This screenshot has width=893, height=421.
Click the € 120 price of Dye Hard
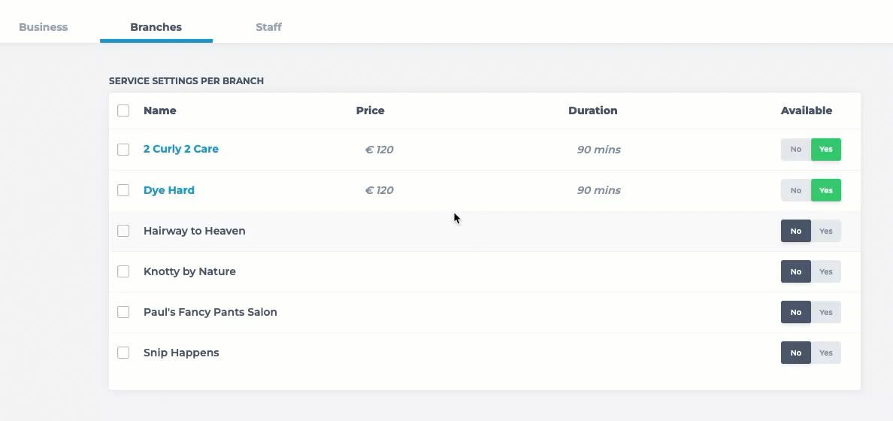pos(379,190)
